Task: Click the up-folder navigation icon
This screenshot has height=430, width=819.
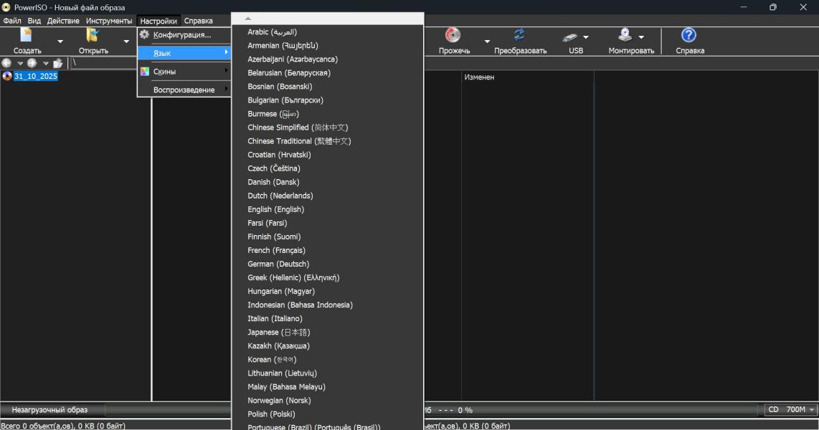Action: [58, 63]
